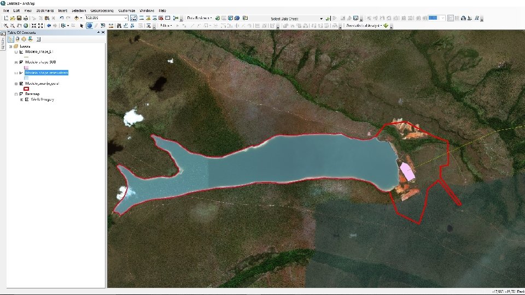Toggle visibility of Basemap group
Image resolution: width=525 pixels, height=295 pixels.
coord(21,94)
